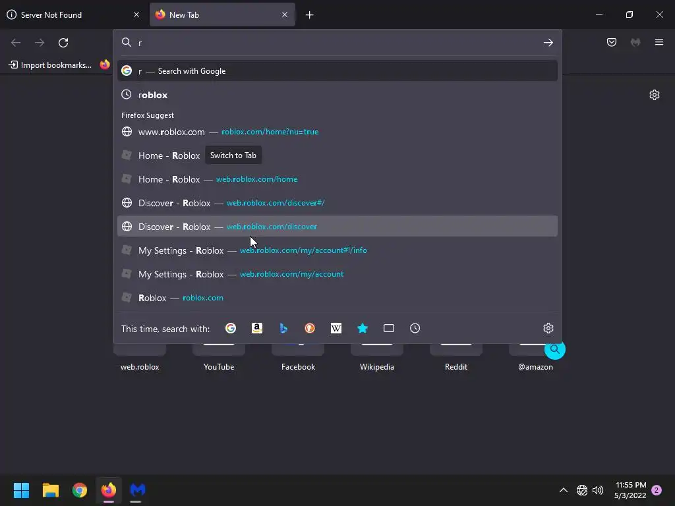
Task: Click the go arrow in address bar
Action: tap(548, 42)
